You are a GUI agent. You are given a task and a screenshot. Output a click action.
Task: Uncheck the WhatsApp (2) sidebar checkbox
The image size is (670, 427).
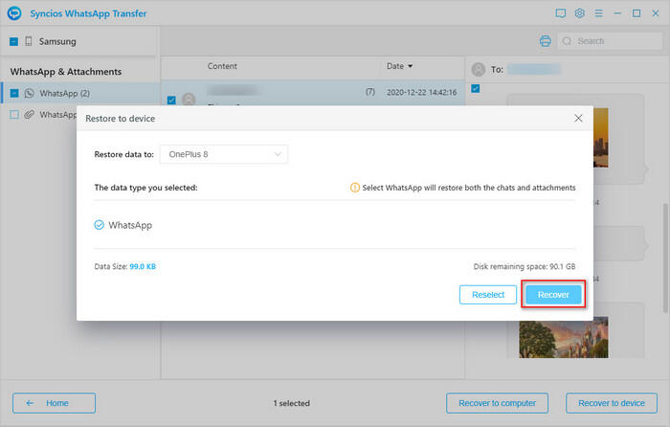coord(13,94)
